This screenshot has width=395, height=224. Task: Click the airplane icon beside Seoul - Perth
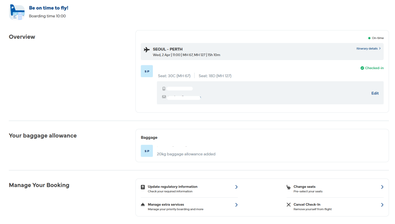[x=147, y=50]
